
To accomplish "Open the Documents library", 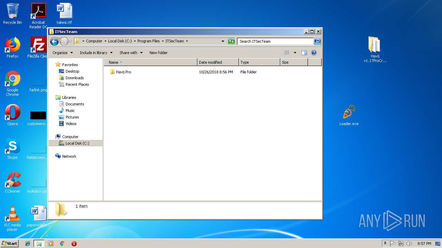I will pos(75,104).
